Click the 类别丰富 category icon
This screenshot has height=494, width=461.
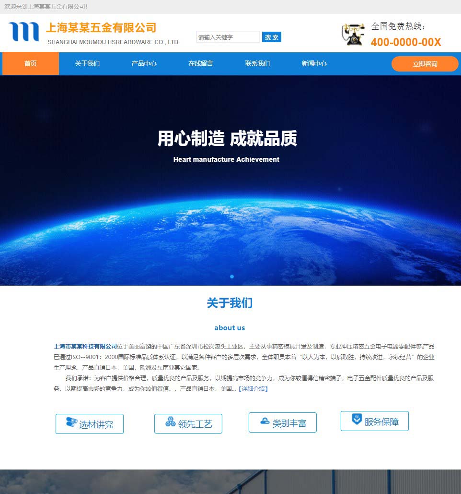[x=265, y=421]
